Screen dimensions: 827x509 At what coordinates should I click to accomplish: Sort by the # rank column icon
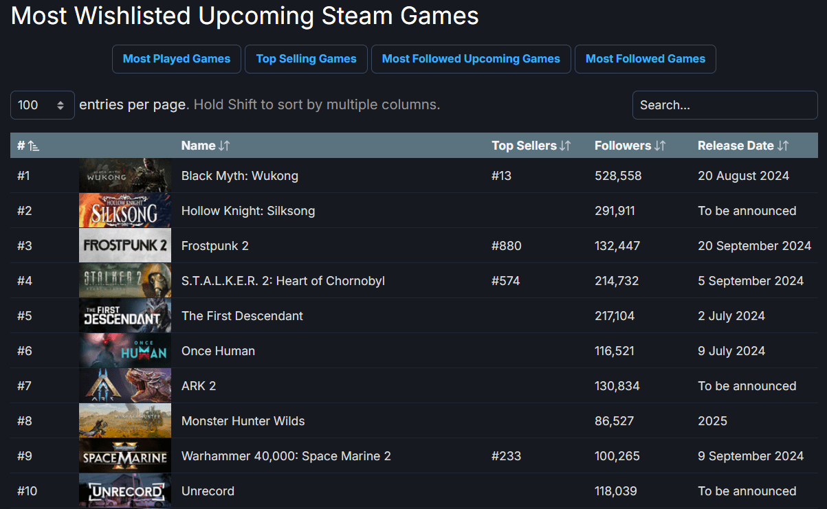coord(34,146)
